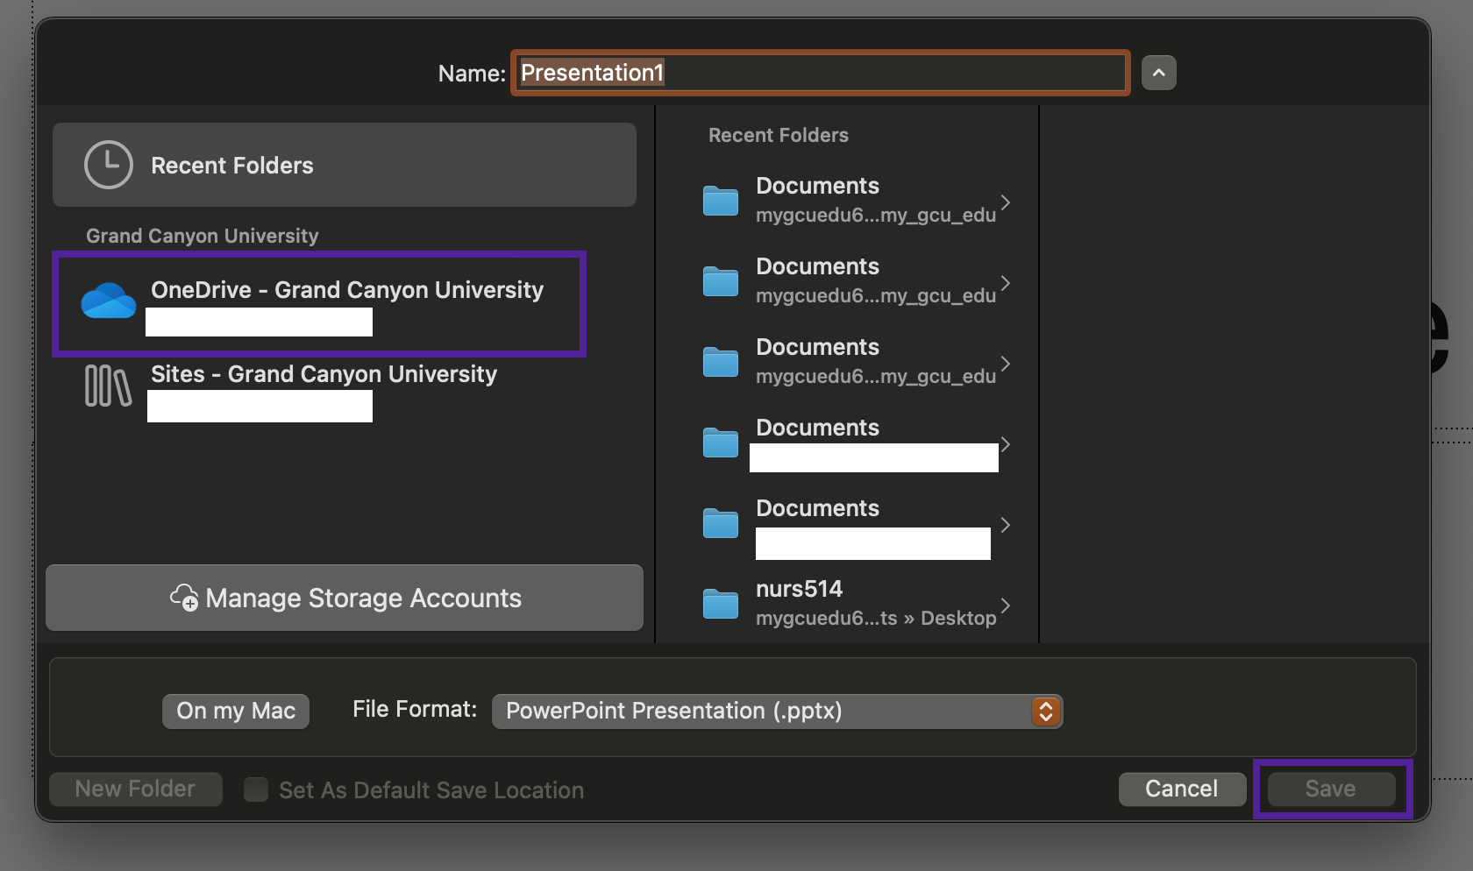
Task: Click the folder icon of the fourth Documents
Action: point(721,443)
